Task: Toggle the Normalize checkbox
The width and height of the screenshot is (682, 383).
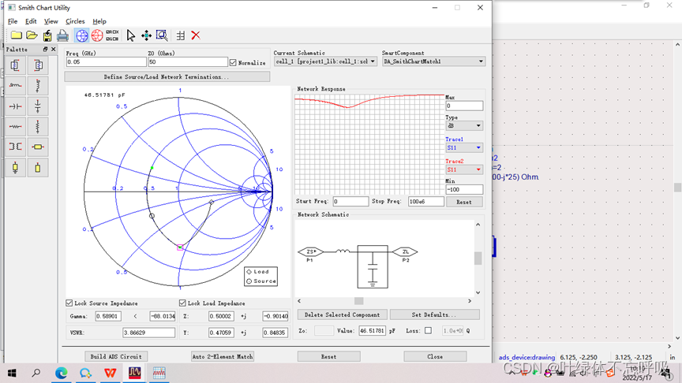Action: pos(233,62)
